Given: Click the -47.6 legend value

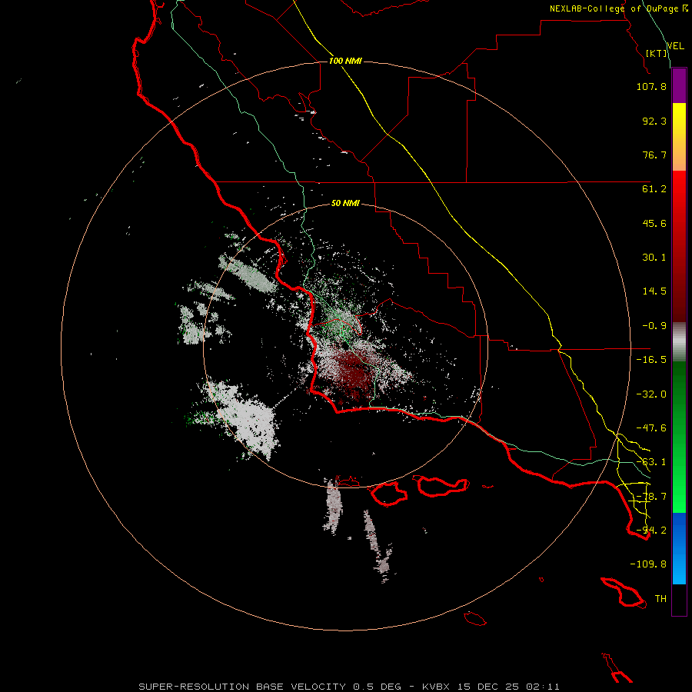Looking at the screenshot, I should (651, 428).
